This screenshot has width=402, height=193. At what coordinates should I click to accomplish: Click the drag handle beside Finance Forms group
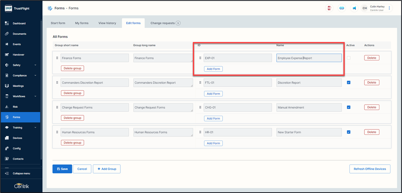(x=57, y=58)
